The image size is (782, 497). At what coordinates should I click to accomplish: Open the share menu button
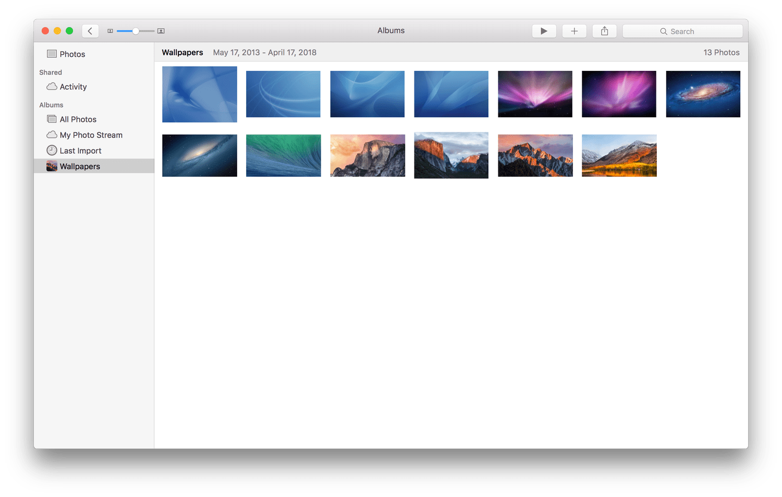605,31
